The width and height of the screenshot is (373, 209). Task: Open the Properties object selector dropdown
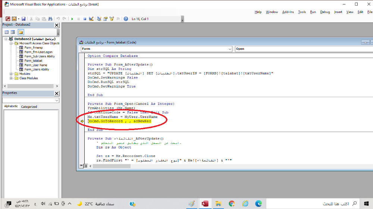click(57, 100)
